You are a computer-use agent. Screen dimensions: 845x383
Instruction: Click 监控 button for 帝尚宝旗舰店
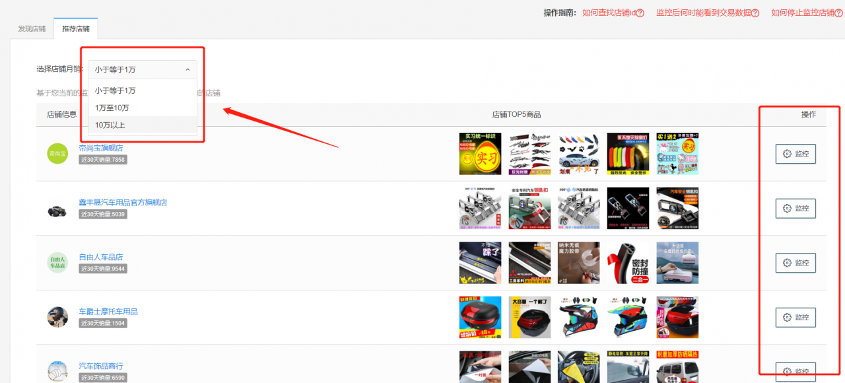point(795,154)
